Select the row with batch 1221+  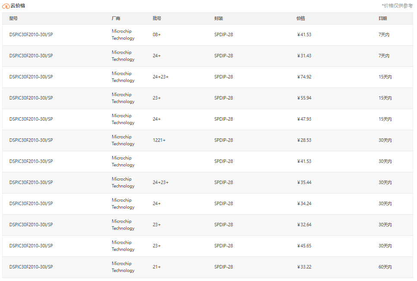[x=208, y=140]
